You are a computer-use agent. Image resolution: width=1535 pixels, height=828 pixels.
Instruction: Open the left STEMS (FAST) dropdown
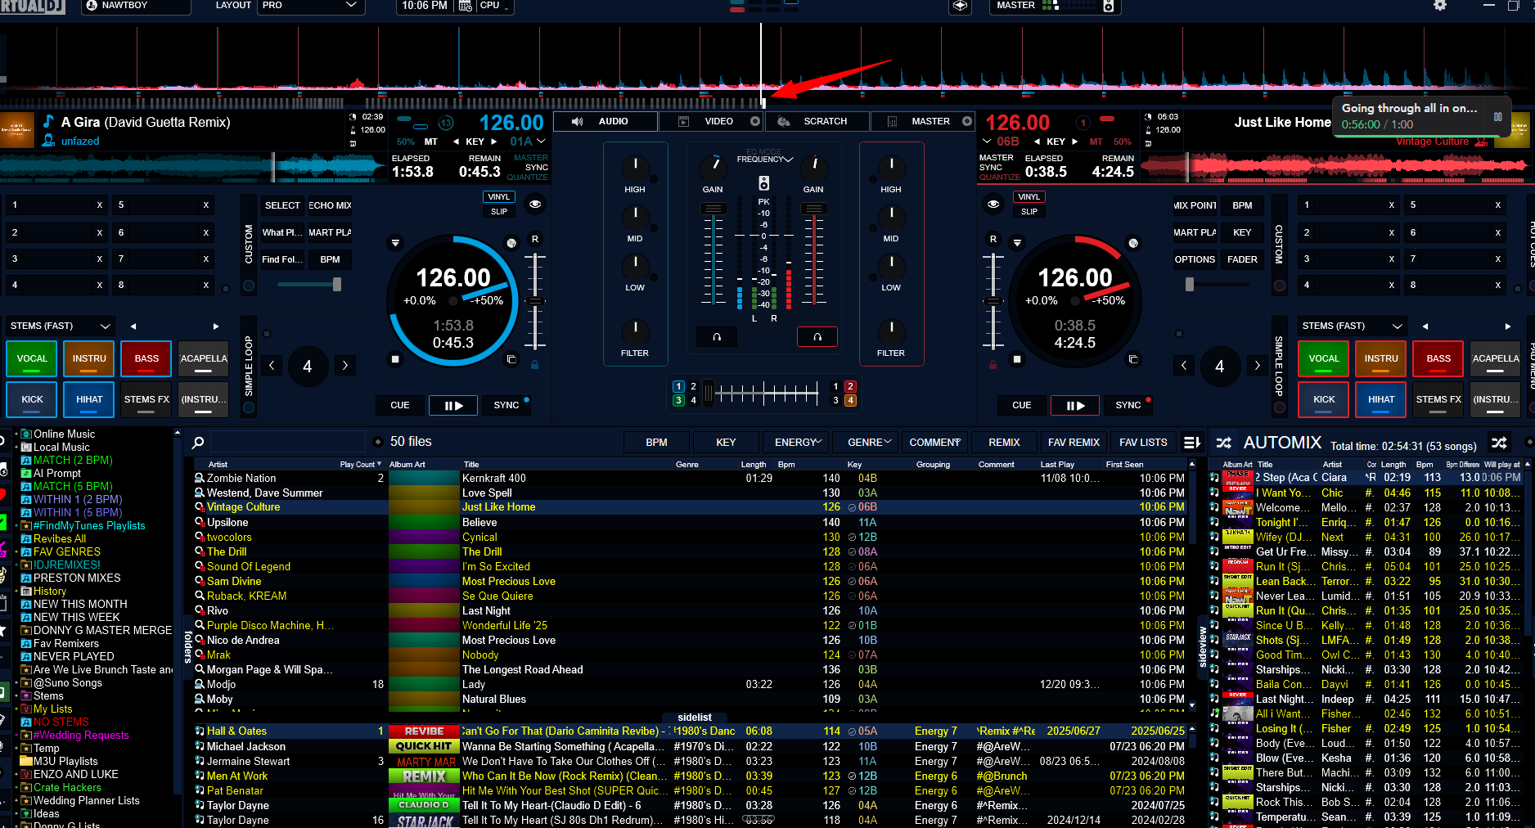click(x=60, y=326)
